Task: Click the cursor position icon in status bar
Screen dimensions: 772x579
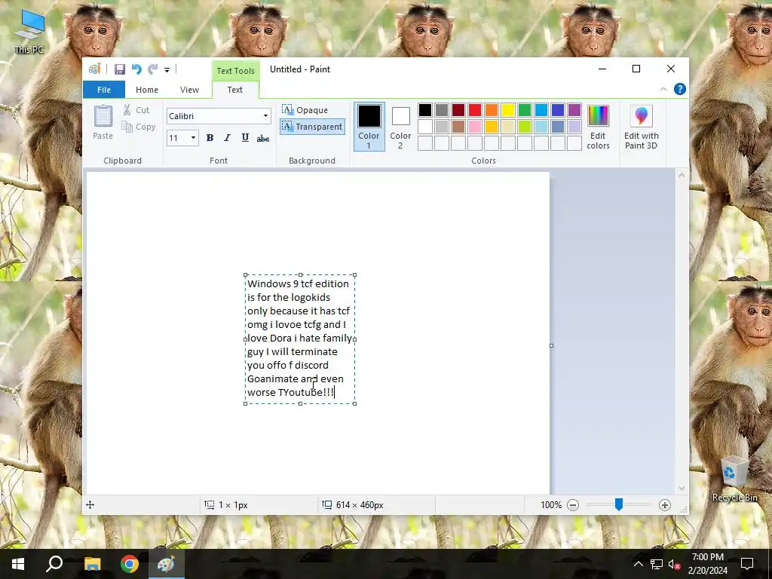Action: (90, 504)
